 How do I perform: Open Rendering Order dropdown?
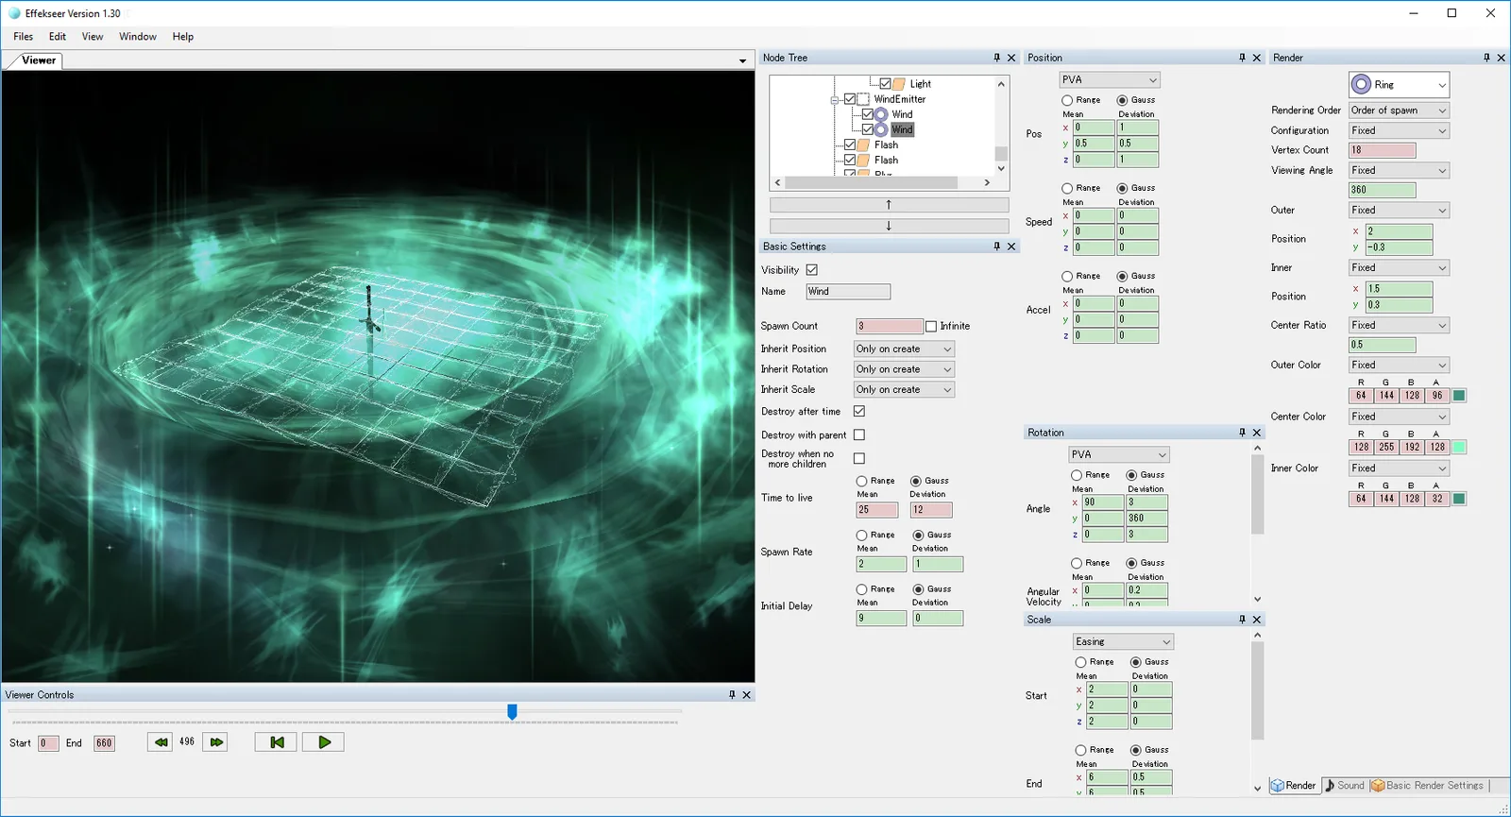point(1399,111)
